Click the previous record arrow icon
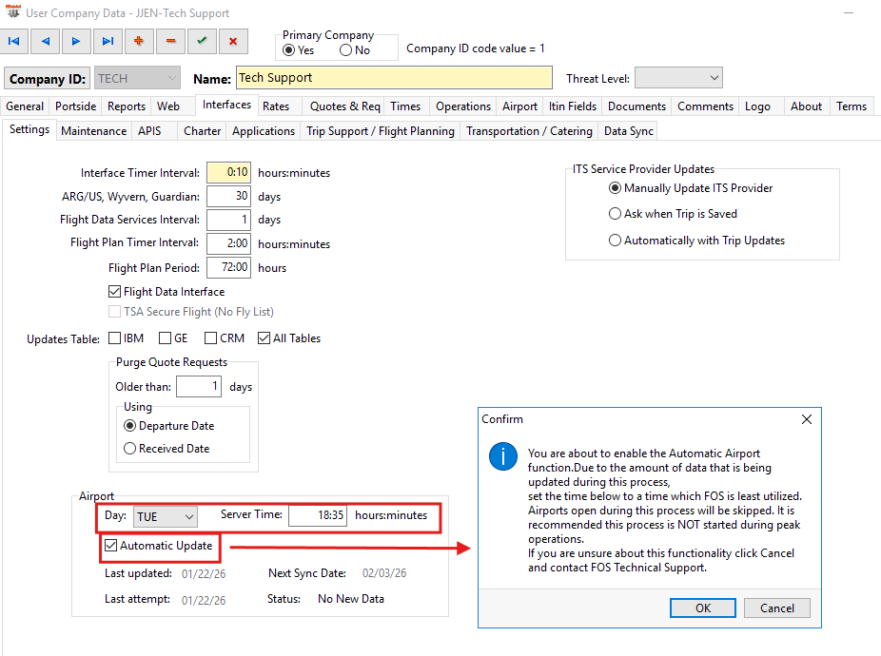Screen dimensions: 881x656 coord(45,42)
